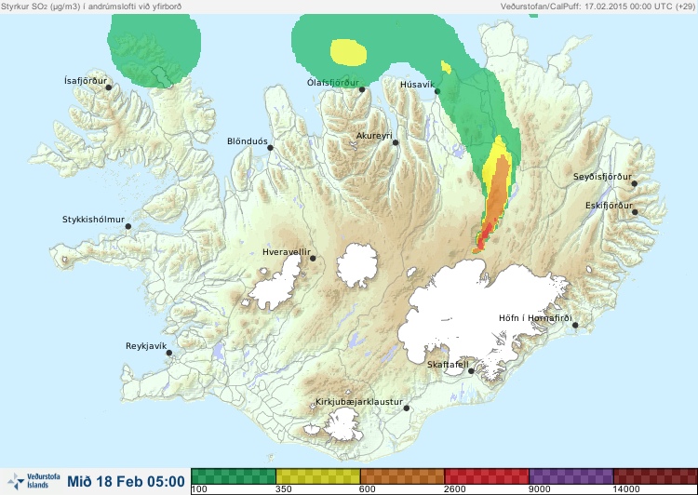This screenshot has width=698, height=495.
Task: Click the Reykjavík city marker dot
Action: (169, 353)
